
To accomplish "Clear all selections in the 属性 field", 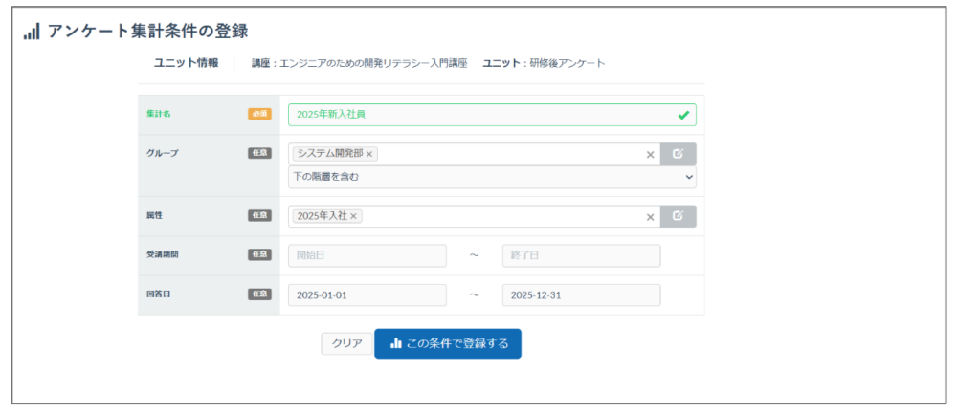I will (x=650, y=217).
